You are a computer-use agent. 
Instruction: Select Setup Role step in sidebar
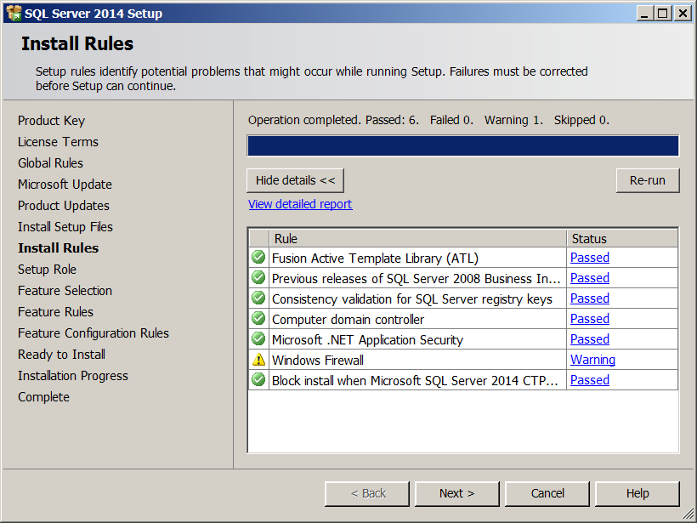47,270
